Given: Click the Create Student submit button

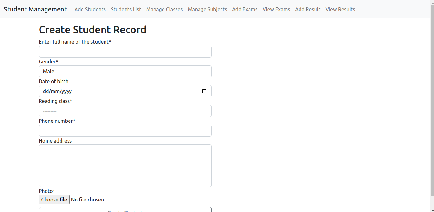Looking at the screenshot, I should (x=125, y=210).
